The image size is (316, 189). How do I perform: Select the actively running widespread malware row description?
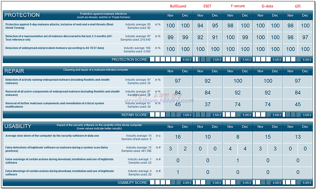point(57,81)
